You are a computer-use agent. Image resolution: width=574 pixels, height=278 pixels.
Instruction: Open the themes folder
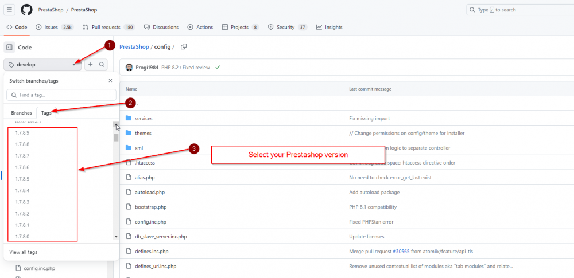pos(143,133)
